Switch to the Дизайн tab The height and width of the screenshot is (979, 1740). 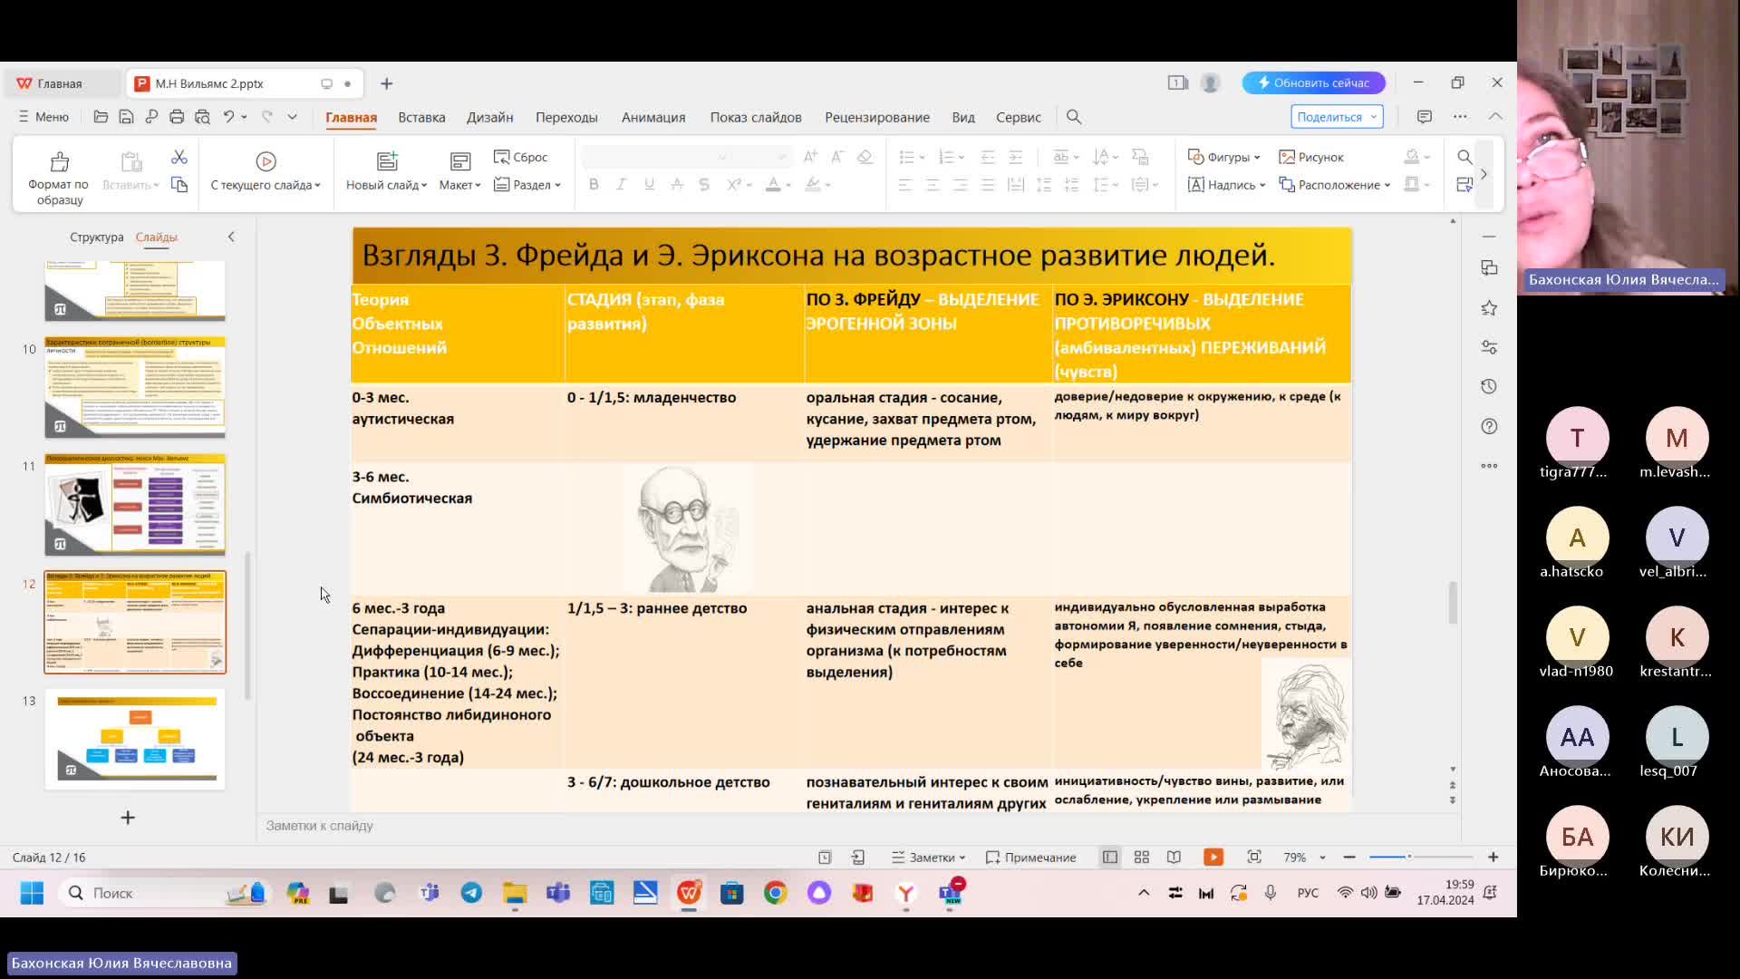(x=489, y=117)
